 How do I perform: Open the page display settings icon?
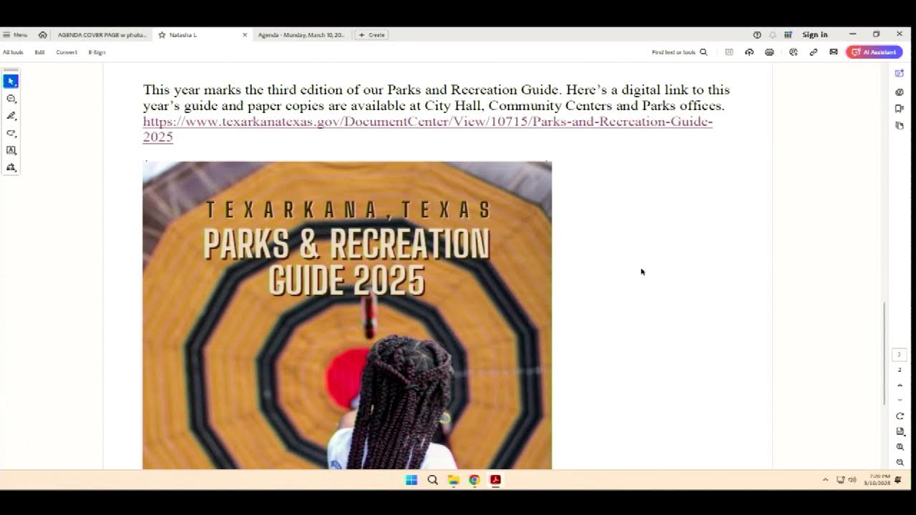(x=900, y=431)
